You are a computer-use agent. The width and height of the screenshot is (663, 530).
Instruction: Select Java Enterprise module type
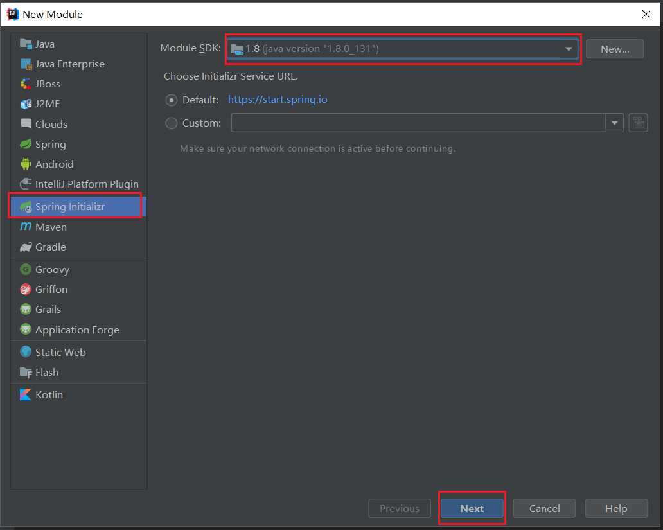[x=69, y=64]
